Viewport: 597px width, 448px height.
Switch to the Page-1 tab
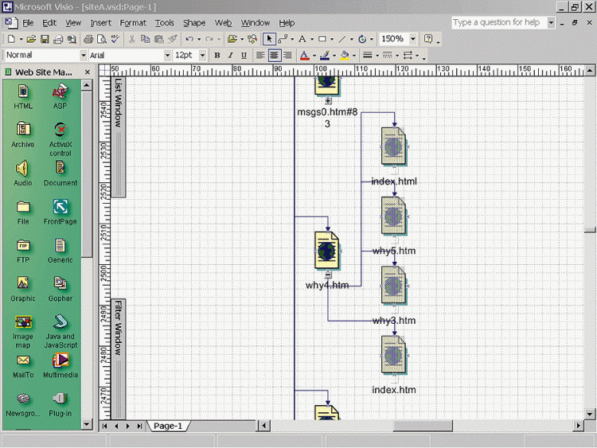(x=167, y=426)
